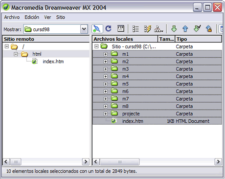
Task: Click the '1KB' size cell
Action: pos(170,121)
